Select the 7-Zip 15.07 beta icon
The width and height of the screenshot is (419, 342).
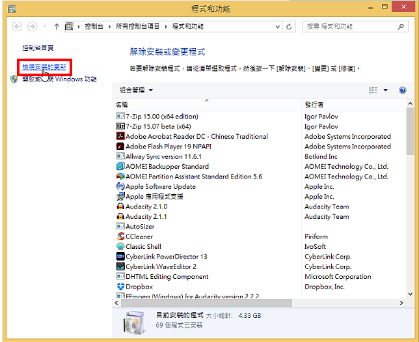pos(120,126)
